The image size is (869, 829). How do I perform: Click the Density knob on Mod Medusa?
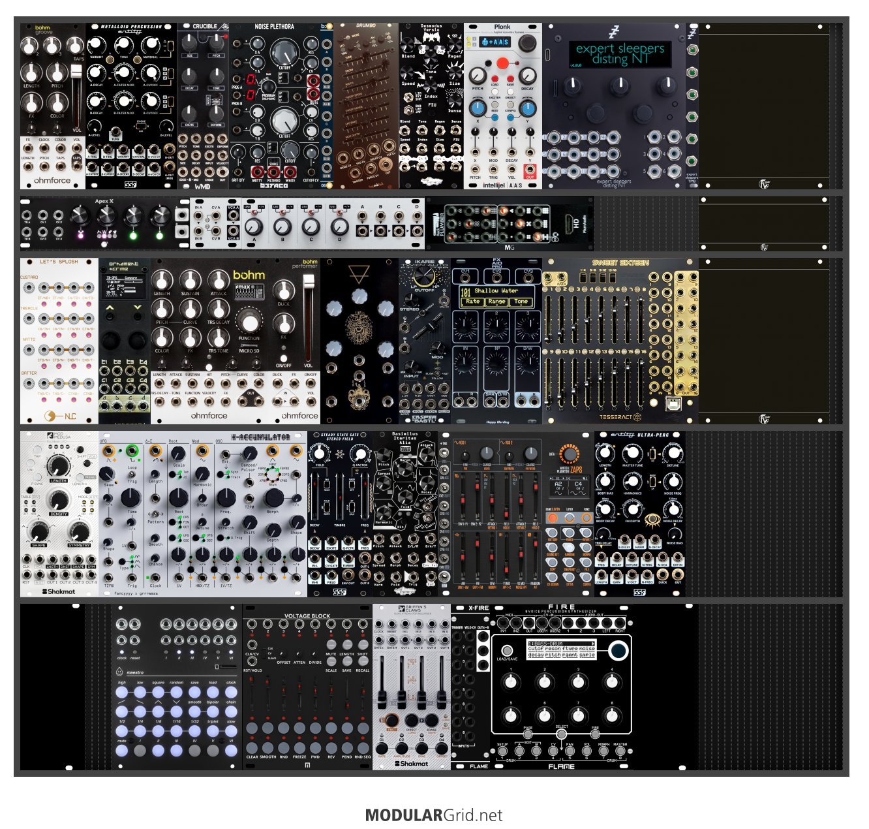tap(58, 500)
